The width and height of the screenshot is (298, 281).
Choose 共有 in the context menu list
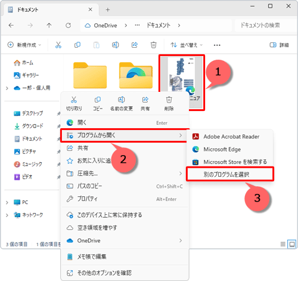pyautogui.click(x=125, y=148)
